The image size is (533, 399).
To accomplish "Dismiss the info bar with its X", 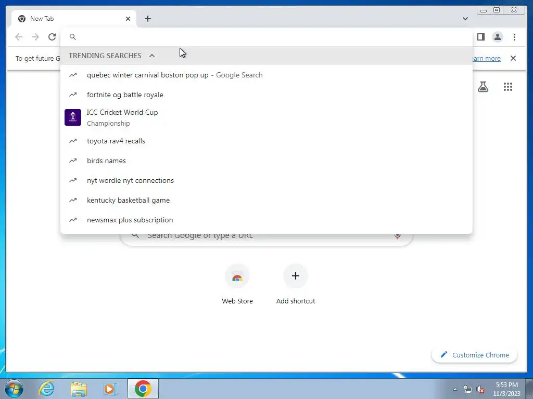I will coord(513,58).
